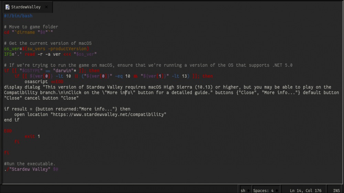Click the "if result = {button returned" line
The image size is (344, 193).
67,109
